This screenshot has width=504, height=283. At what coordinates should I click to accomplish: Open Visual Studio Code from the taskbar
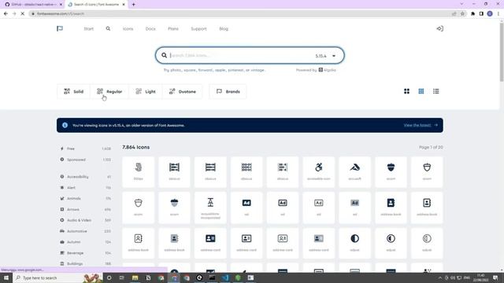[x=225, y=277]
